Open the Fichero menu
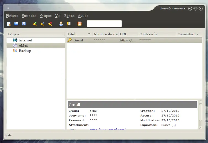This screenshot has height=143, width=208. [x=12, y=16]
